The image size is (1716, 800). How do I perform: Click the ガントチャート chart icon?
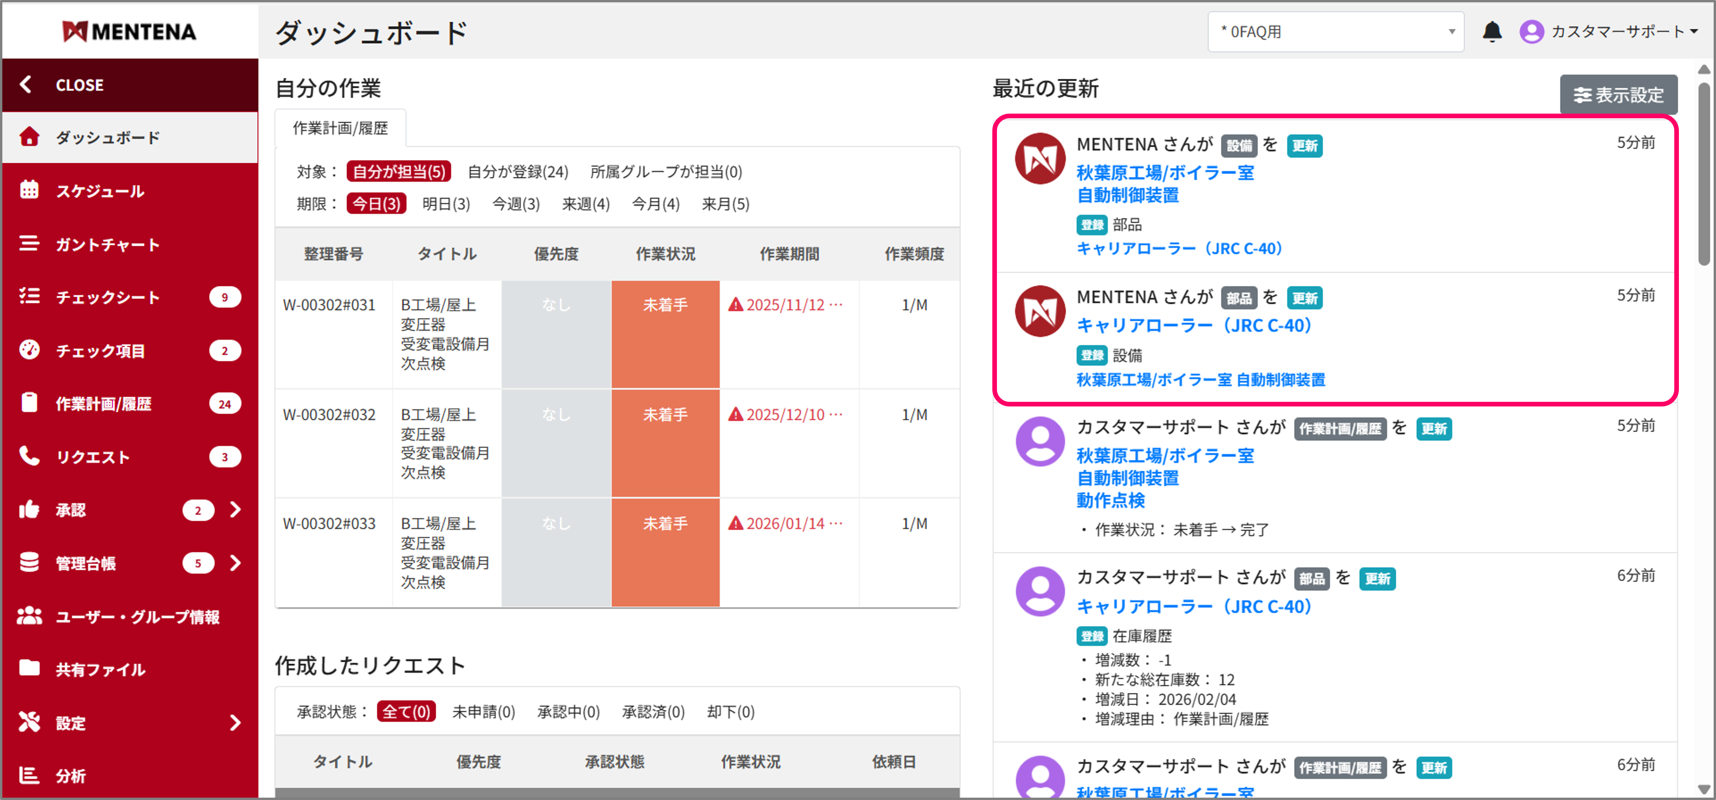29,244
